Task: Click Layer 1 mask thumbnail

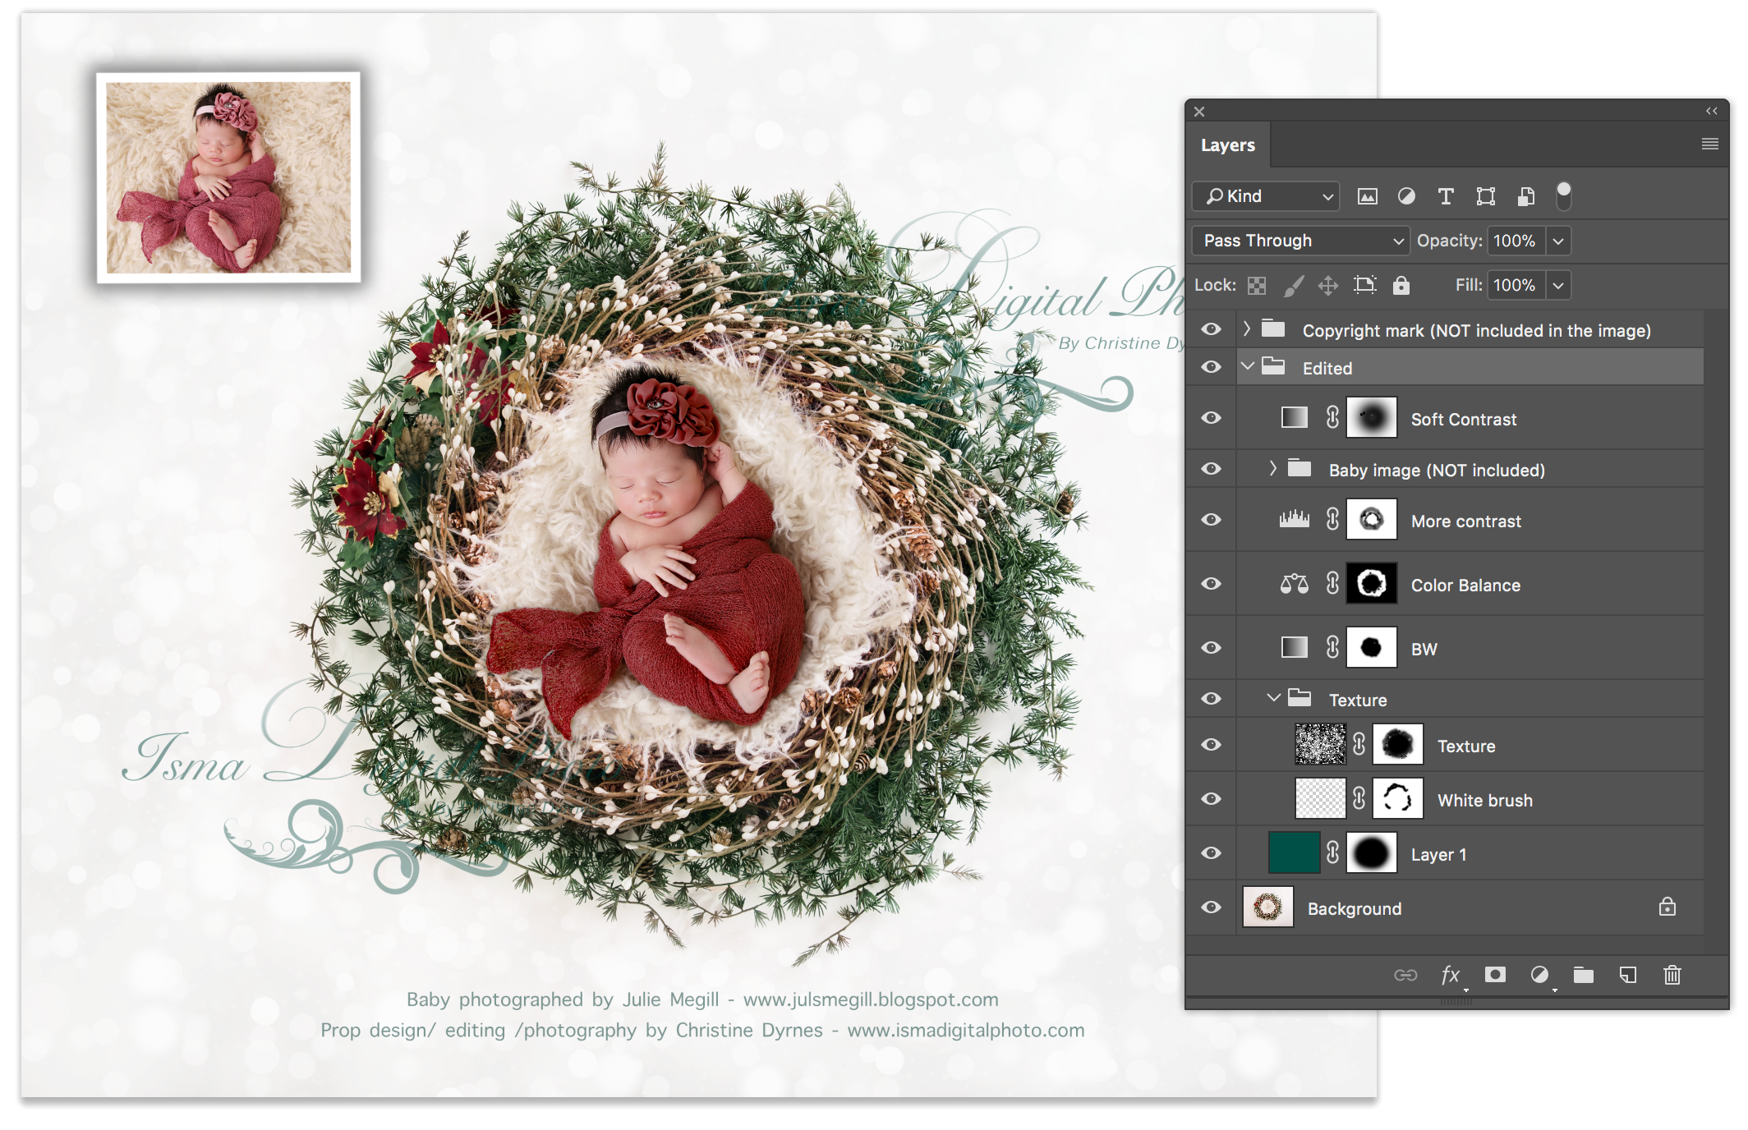Action: tap(1371, 852)
